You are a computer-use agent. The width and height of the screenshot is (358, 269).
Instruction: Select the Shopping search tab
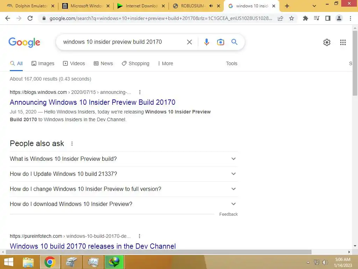136,63
